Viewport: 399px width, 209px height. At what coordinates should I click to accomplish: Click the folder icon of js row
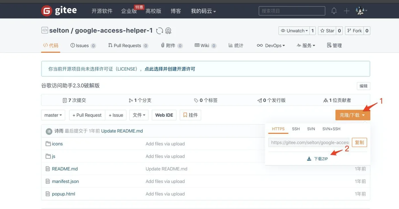48,156
